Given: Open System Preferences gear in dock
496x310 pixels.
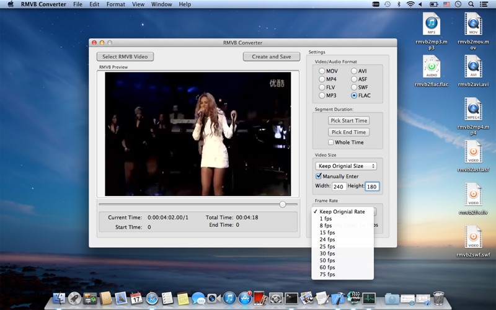Looking at the screenshot, I should pyautogui.click(x=275, y=298).
